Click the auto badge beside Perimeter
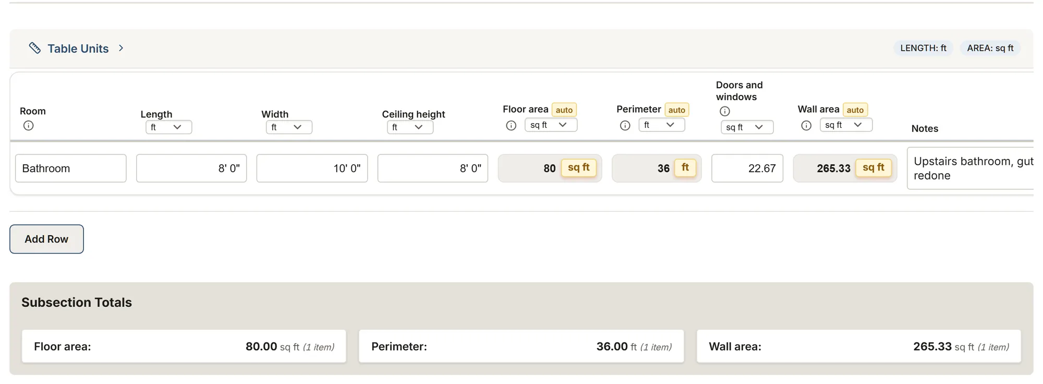This screenshot has height=384, width=1043. (677, 110)
